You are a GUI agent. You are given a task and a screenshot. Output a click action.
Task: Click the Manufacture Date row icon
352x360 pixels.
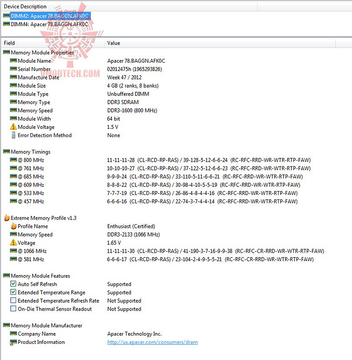coord(14,77)
